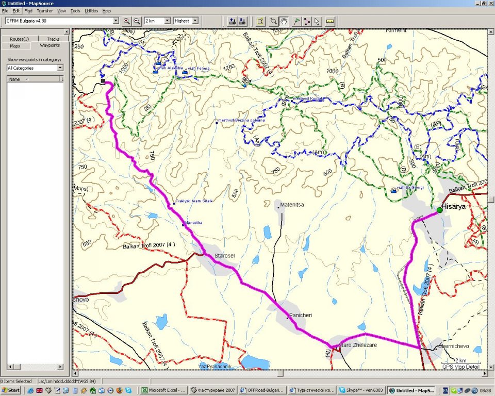Open the Help menu

(106, 11)
